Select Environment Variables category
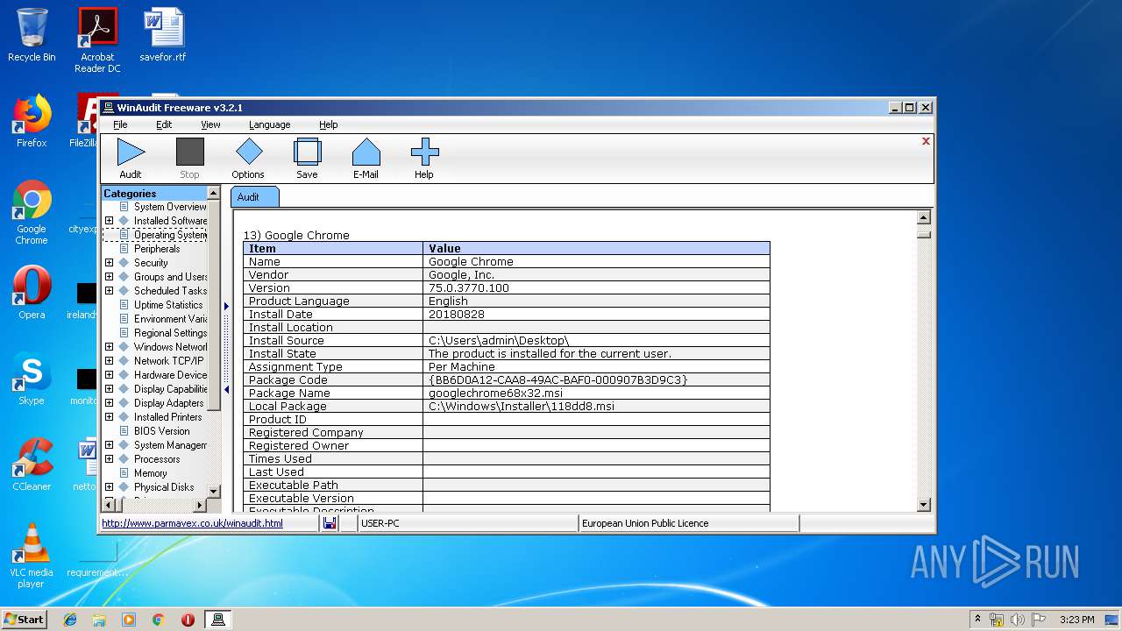1122x631 pixels. pos(170,319)
